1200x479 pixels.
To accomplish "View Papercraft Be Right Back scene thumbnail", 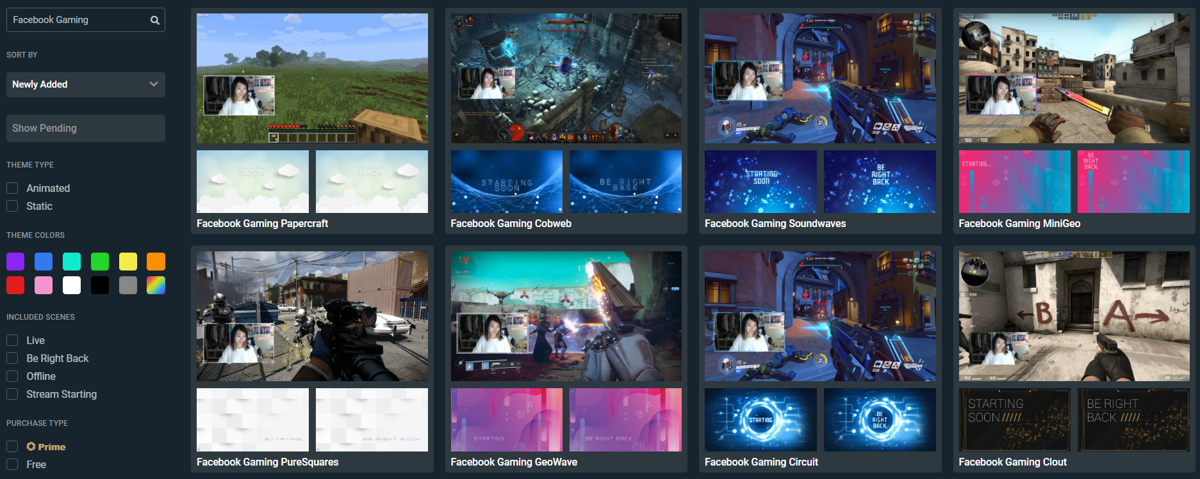I will [x=372, y=182].
